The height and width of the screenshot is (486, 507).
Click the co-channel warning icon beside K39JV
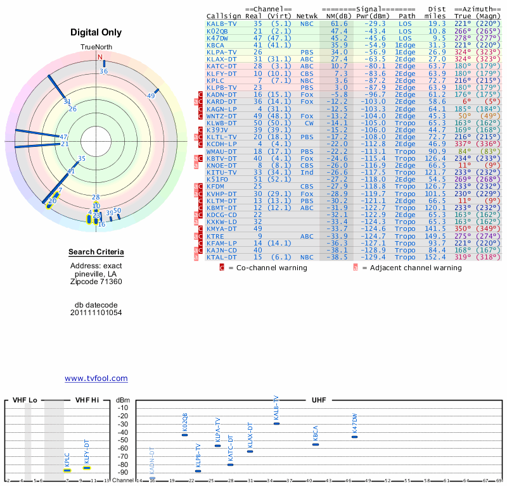pyautogui.click(x=202, y=130)
